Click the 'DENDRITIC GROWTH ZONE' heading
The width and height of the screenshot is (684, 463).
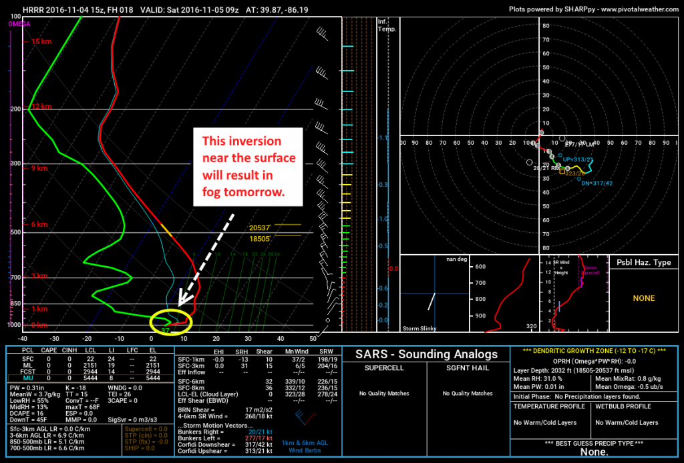(594, 351)
